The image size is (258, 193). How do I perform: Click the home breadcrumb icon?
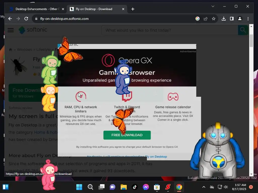coord(11,50)
